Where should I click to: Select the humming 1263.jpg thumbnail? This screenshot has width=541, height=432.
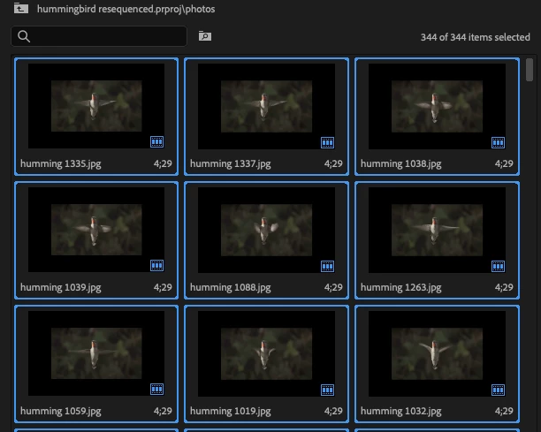tap(437, 230)
